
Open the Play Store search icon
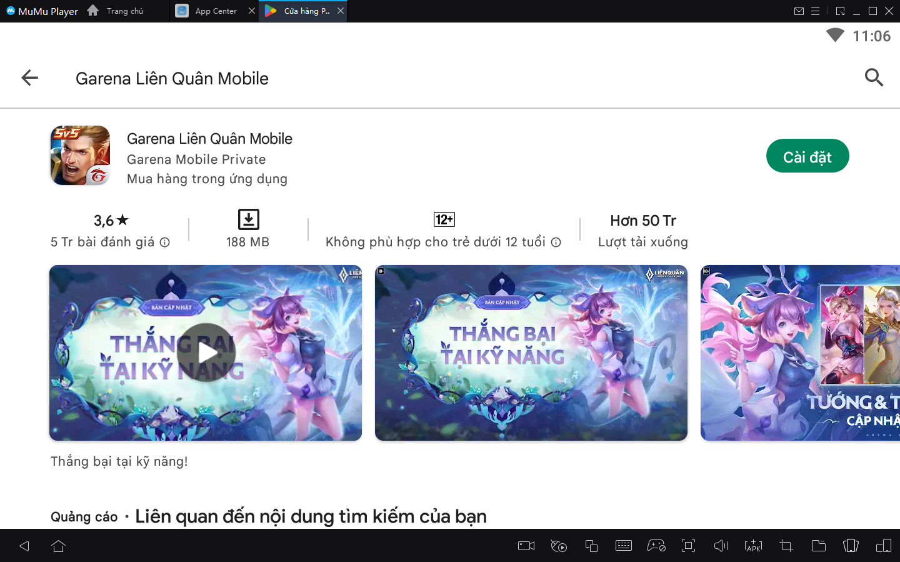pos(873,78)
